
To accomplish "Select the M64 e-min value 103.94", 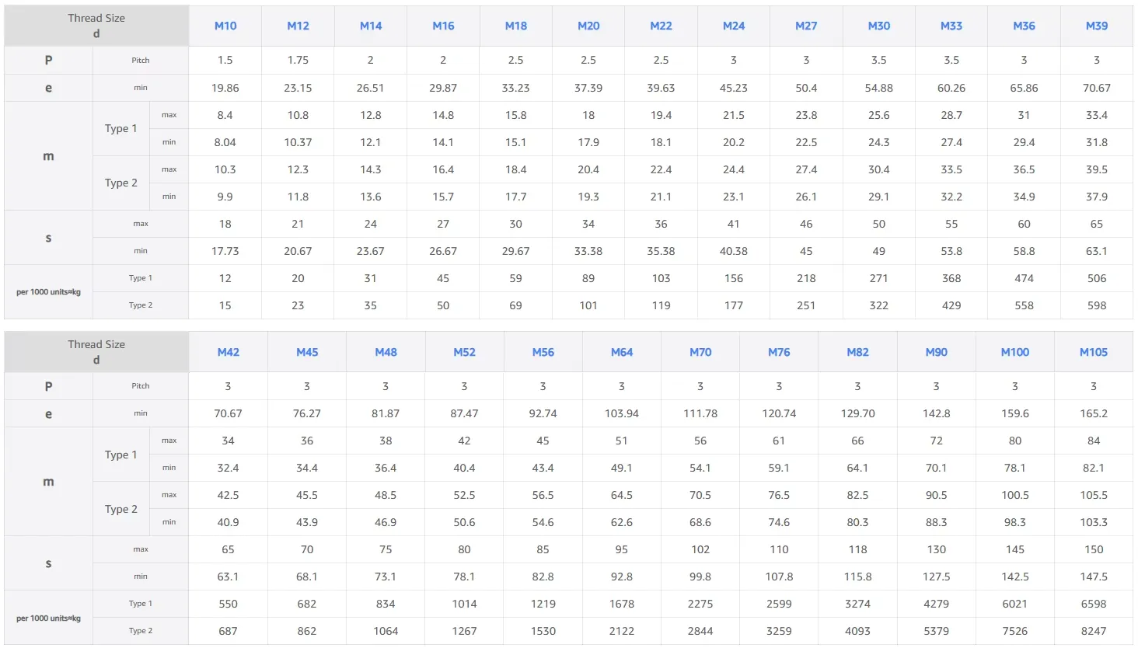I will click(622, 413).
